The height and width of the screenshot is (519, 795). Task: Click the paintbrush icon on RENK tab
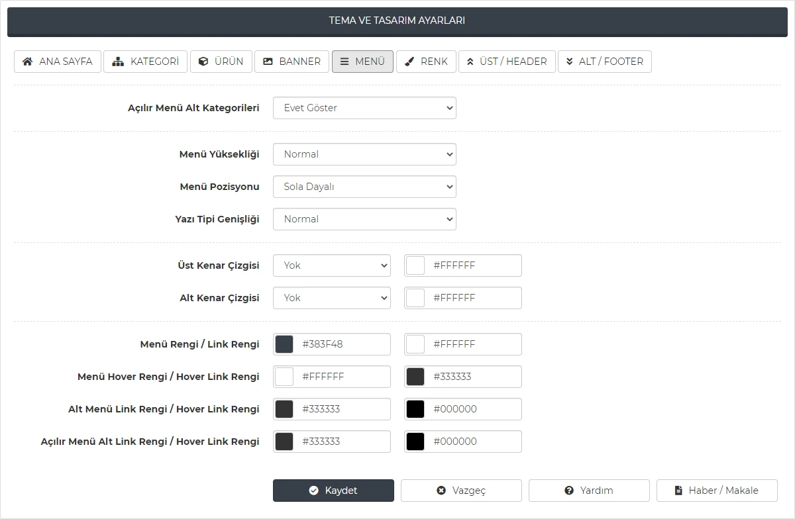409,62
